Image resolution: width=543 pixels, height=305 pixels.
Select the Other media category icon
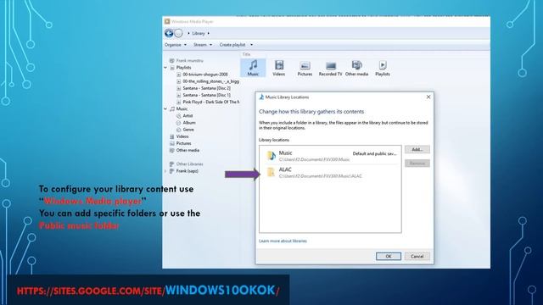[x=356, y=69]
